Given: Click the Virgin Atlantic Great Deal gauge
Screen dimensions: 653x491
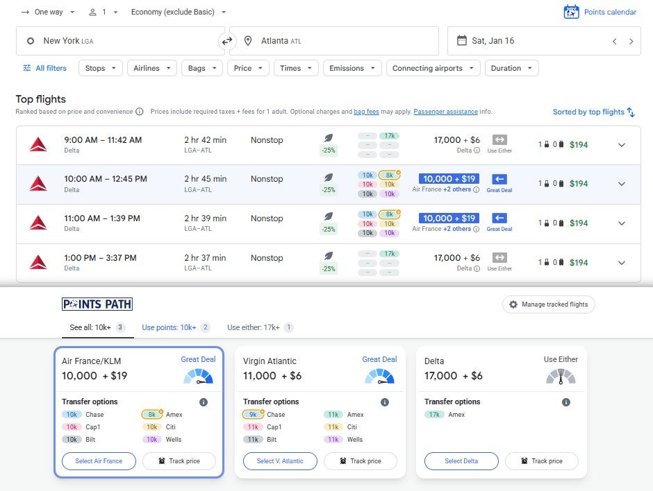Looking at the screenshot, I should pyautogui.click(x=379, y=377).
